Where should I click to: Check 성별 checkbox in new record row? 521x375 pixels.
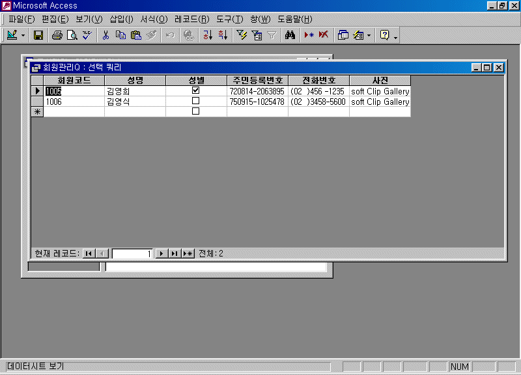(x=196, y=111)
